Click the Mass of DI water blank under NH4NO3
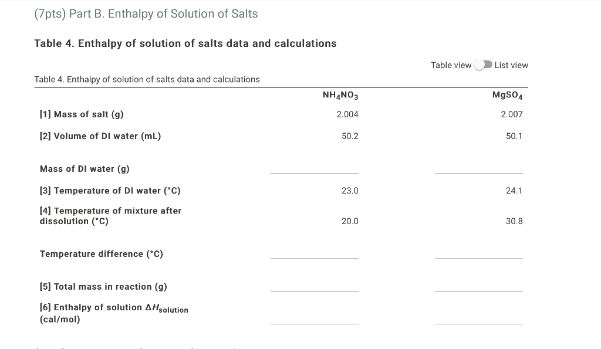This screenshot has width=601, height=349. [x=314, y=172]
